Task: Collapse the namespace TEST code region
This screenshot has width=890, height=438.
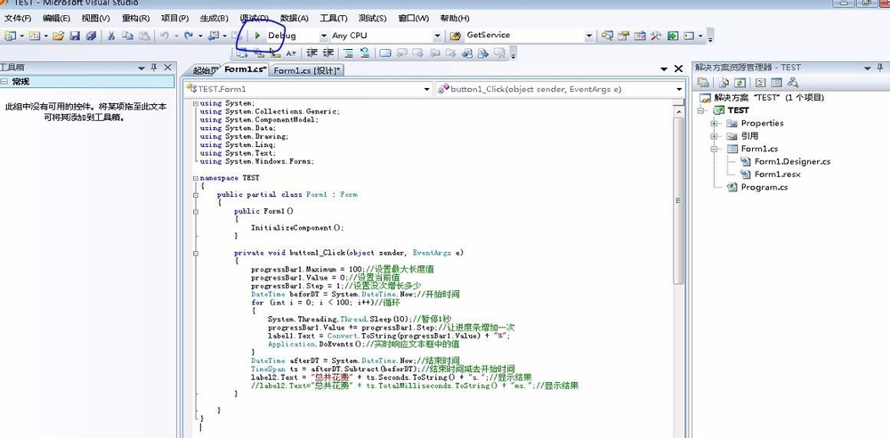Action: click(196, 178)
